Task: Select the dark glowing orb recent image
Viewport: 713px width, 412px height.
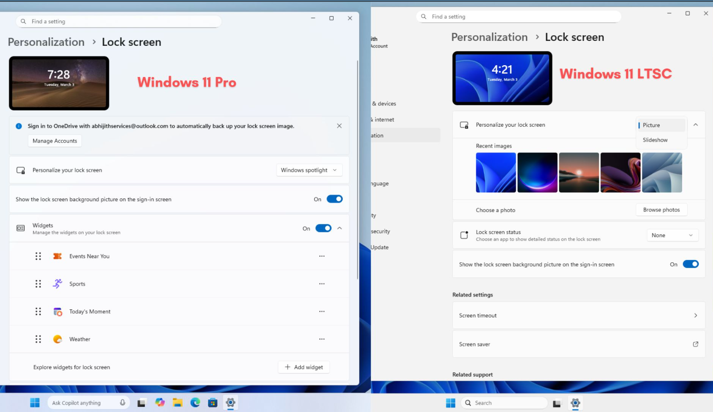Action: (x=537, y=173)
